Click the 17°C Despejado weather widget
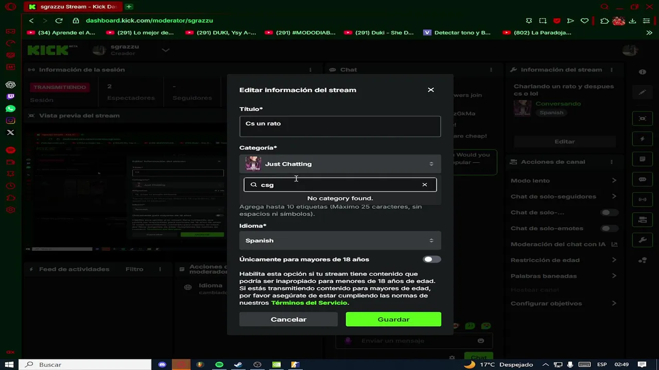The height and width of the screenshot is (370, 659). point(498,364)
